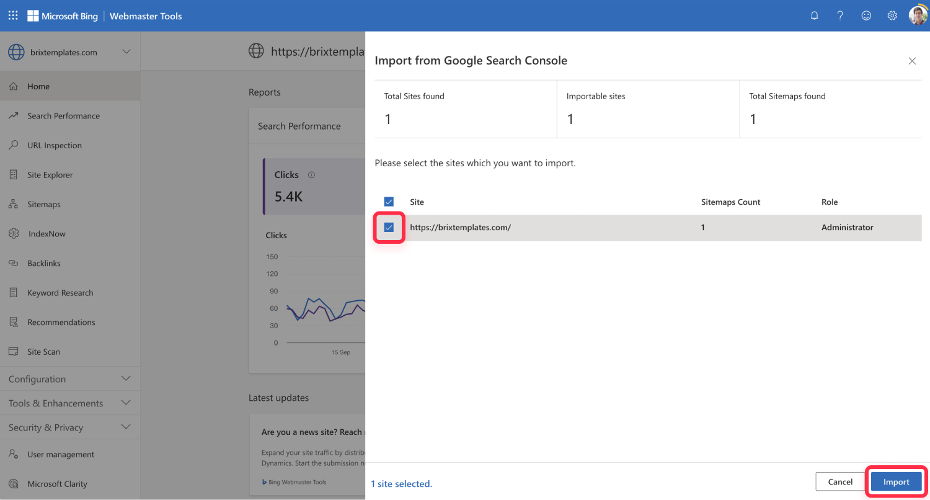Expand the Security & Privacy section
The width and height of the screenshot is (930, 500).
tap(70, 427)
